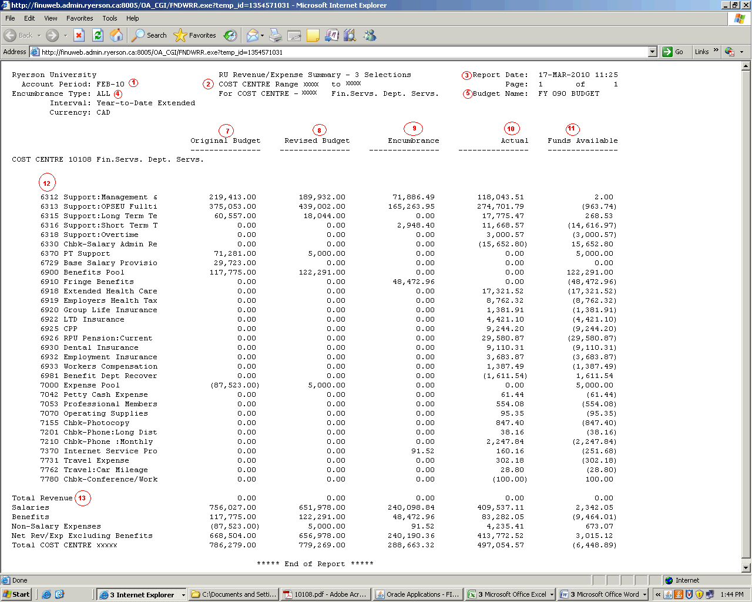
Task: Open the Favorites star panel
Action: pos(195,35)
